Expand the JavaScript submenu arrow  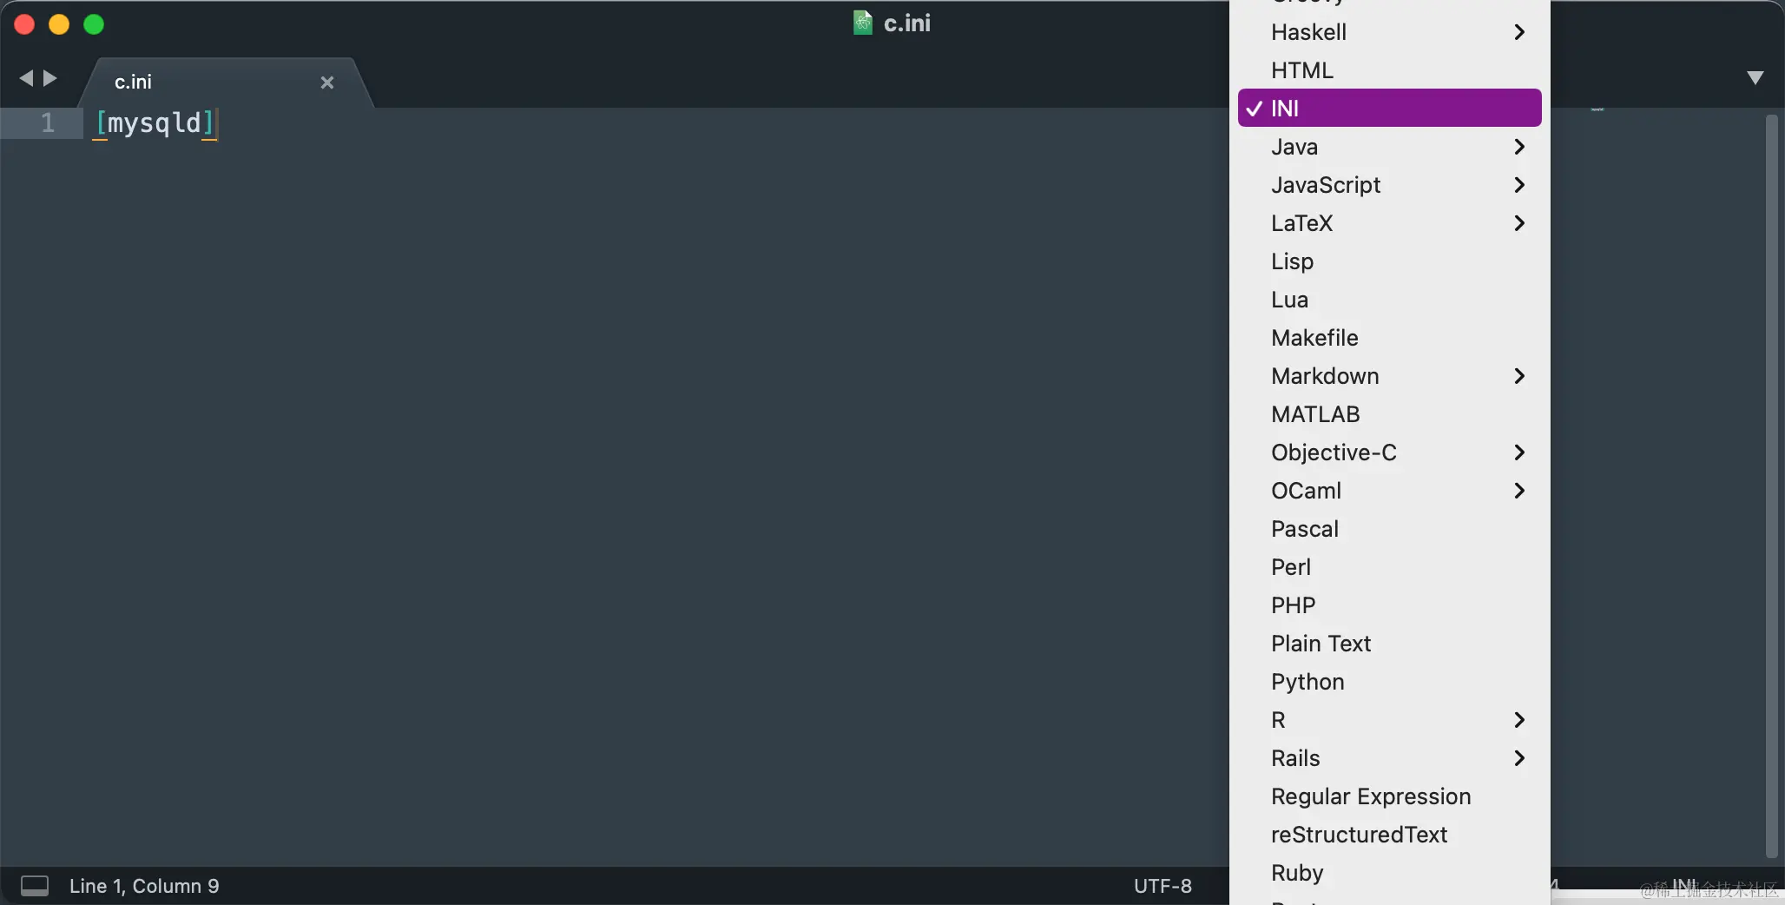tap(1519, 185)
